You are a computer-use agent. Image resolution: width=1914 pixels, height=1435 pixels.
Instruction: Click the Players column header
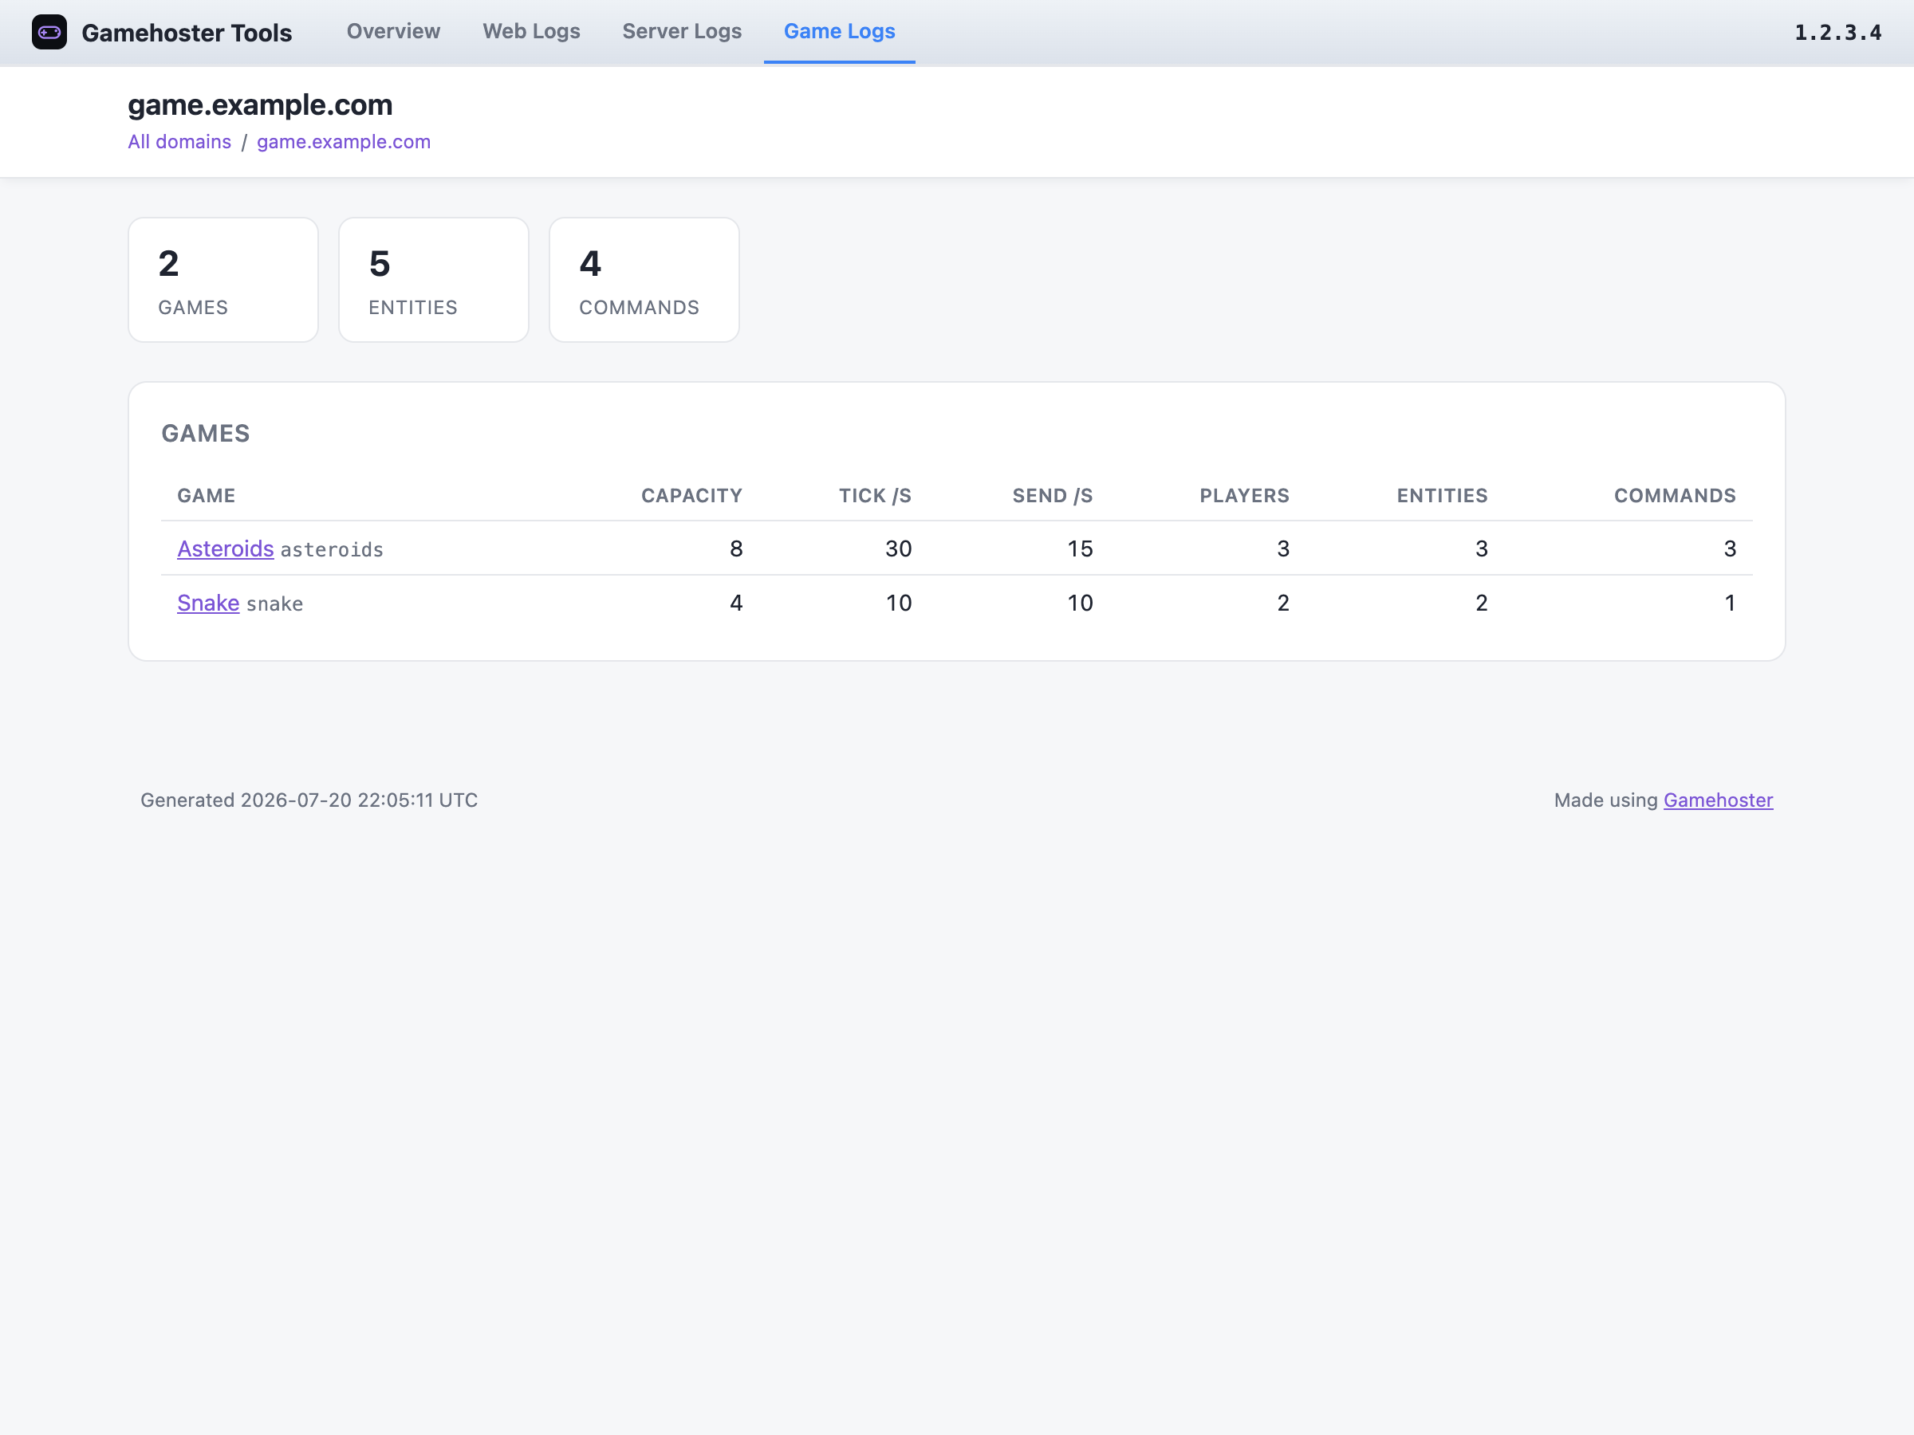click(x=1245, y=496)
